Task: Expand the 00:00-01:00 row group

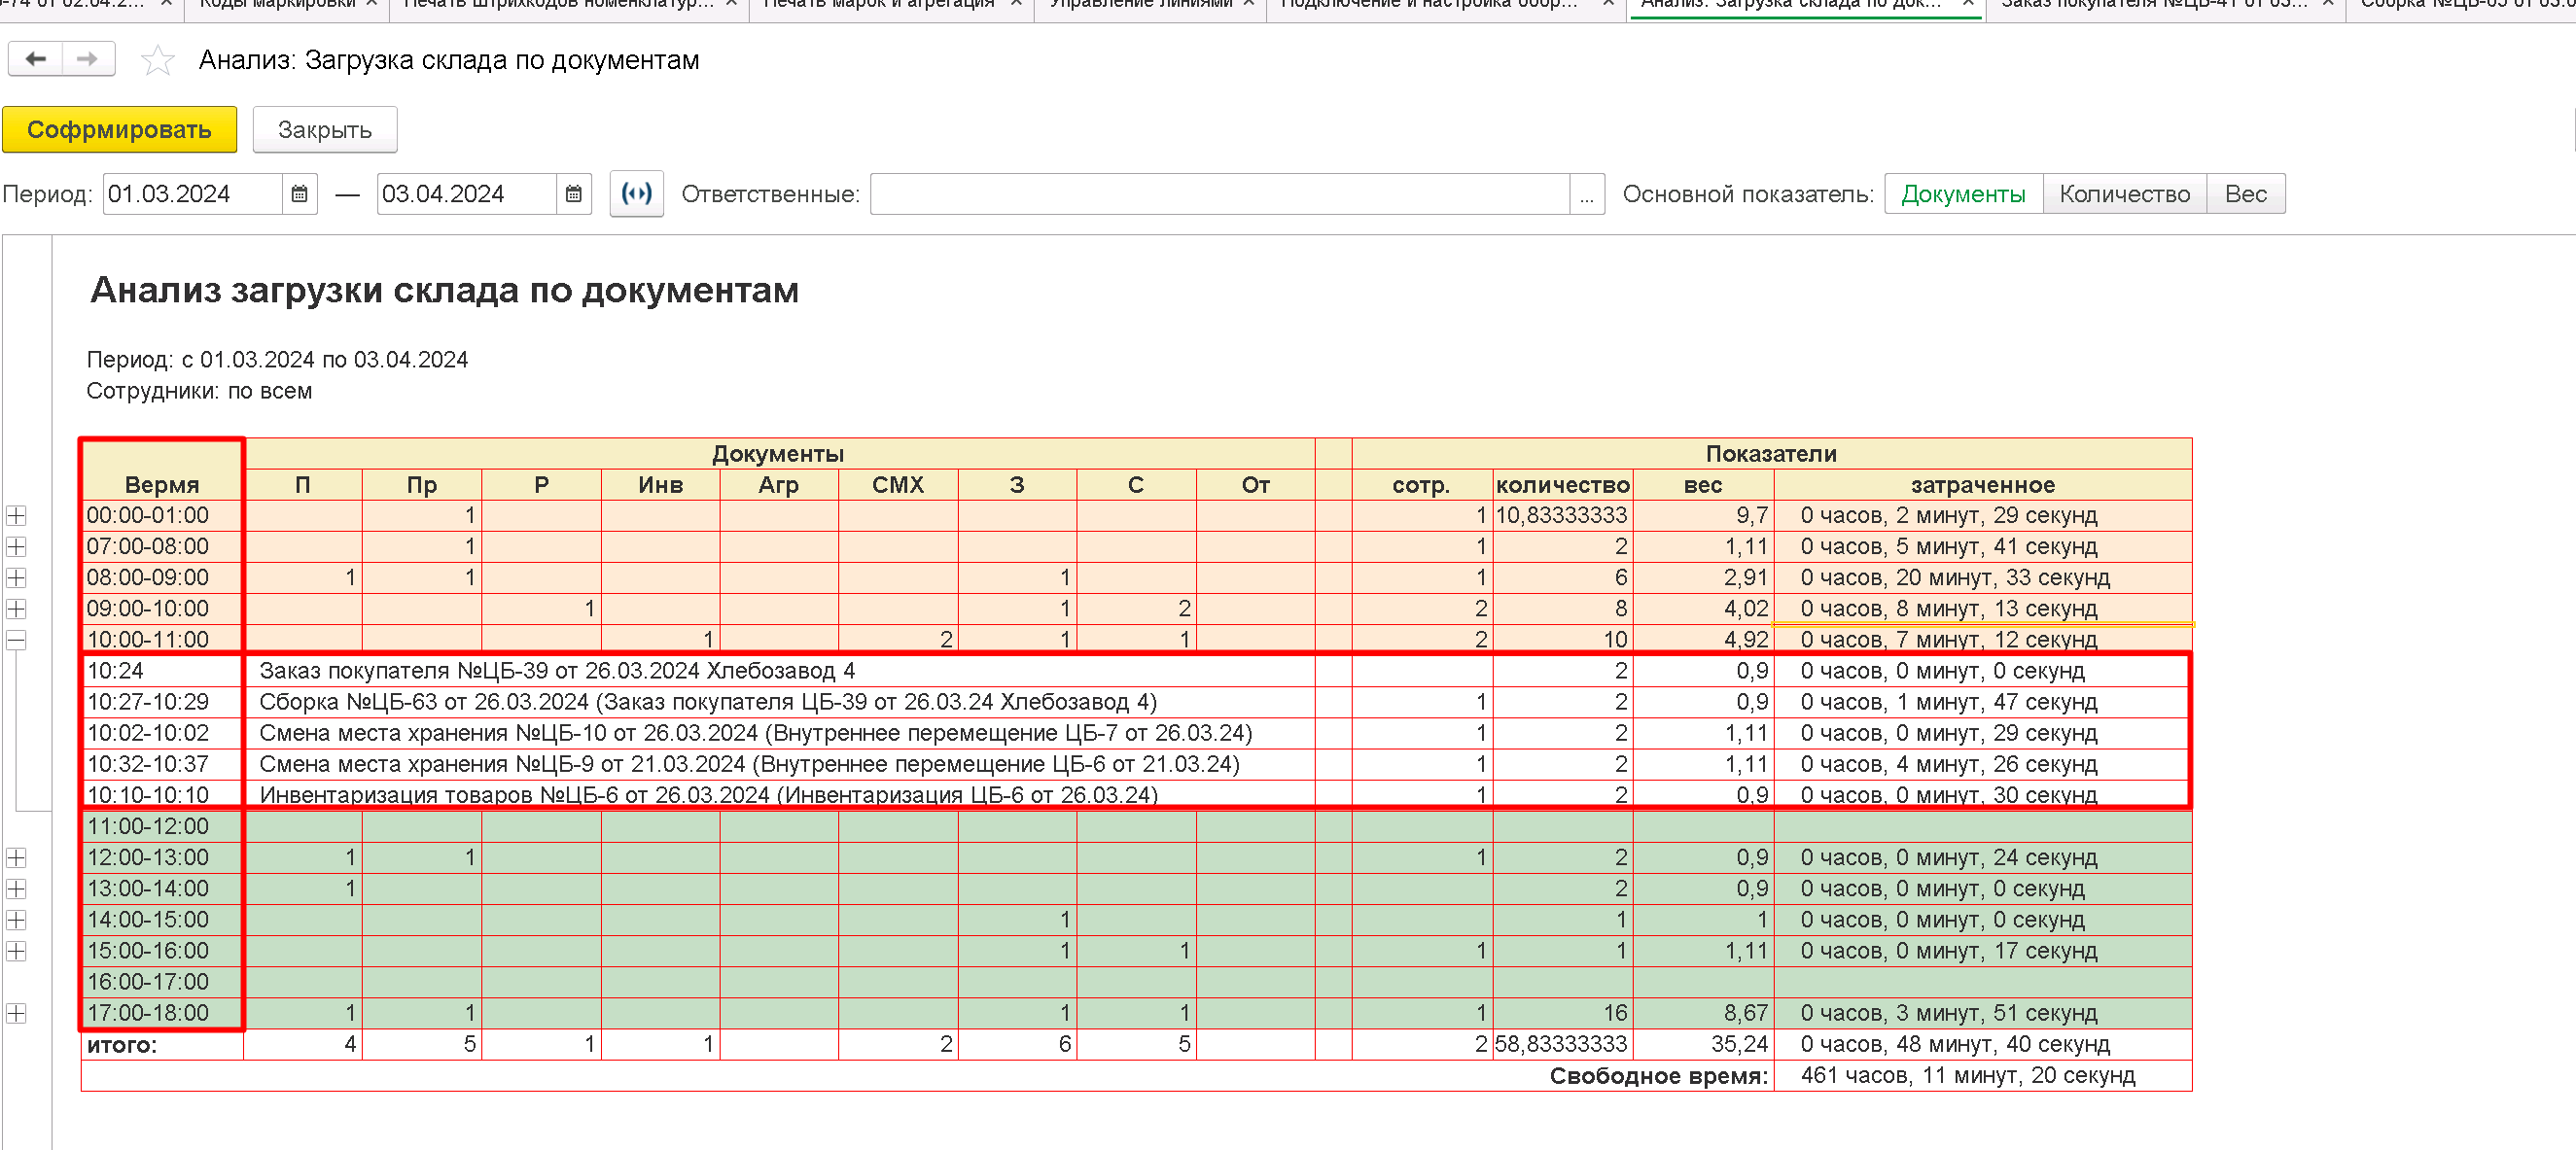Action: pos(16,516)
